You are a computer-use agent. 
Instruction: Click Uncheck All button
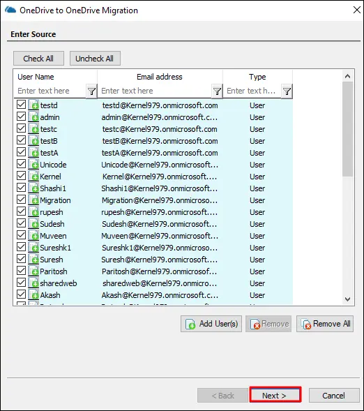point(95,58)
